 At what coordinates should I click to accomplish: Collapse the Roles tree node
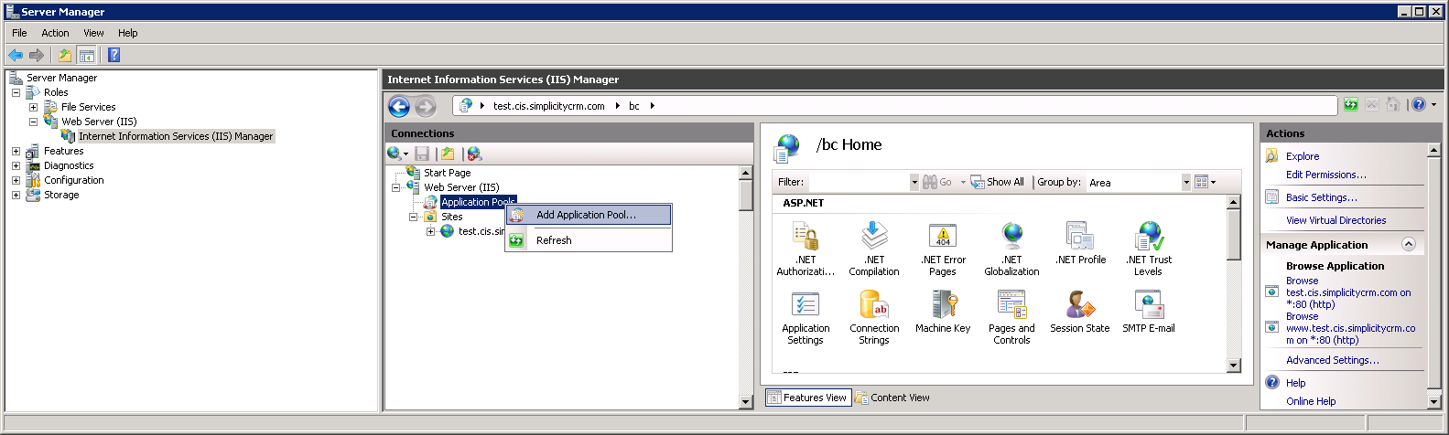16,92
